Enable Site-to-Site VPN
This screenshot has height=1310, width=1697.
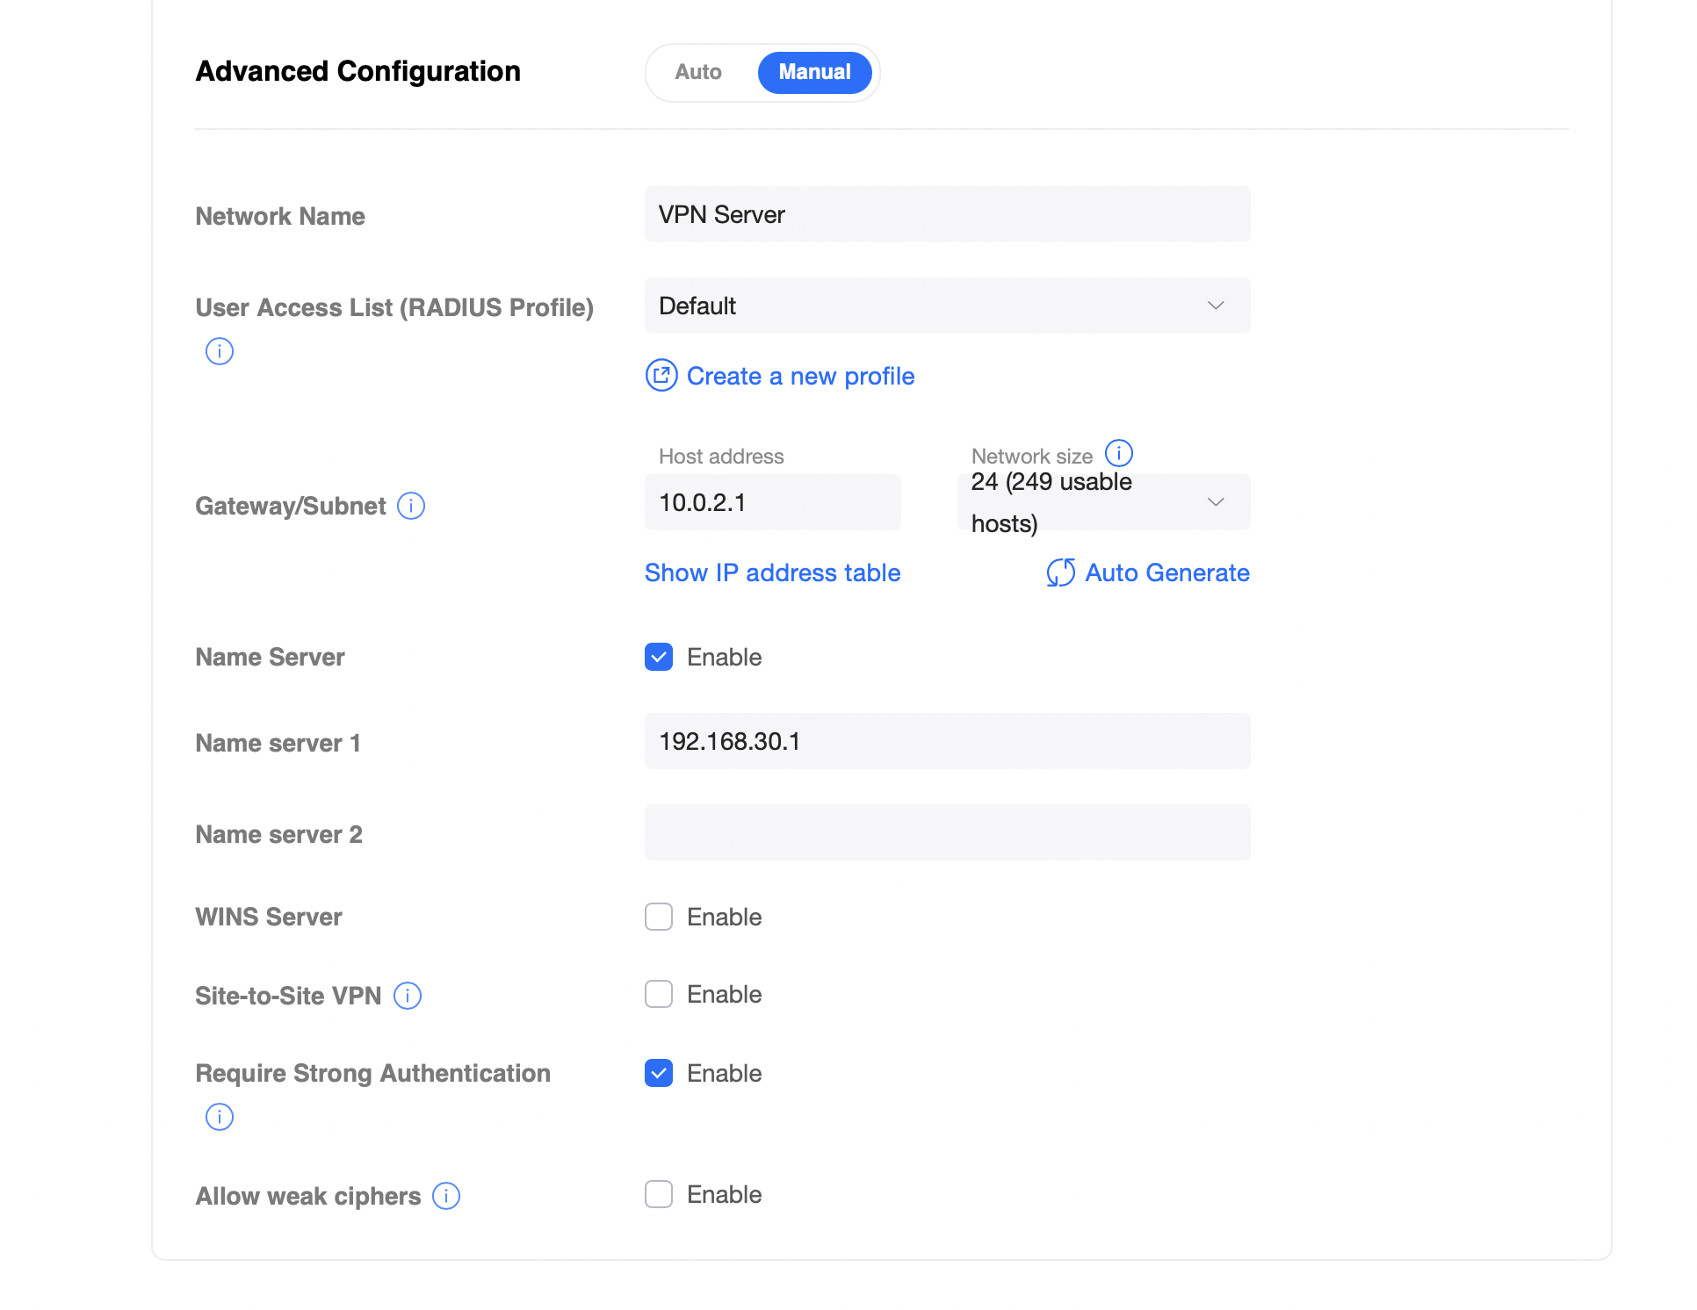(x=658, y=994)
